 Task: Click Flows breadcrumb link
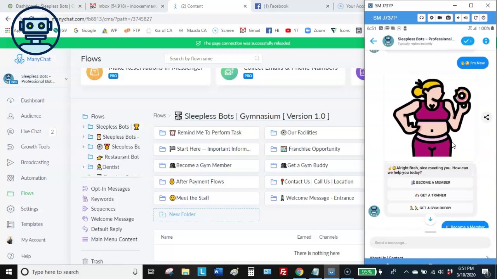click(160, 115)
